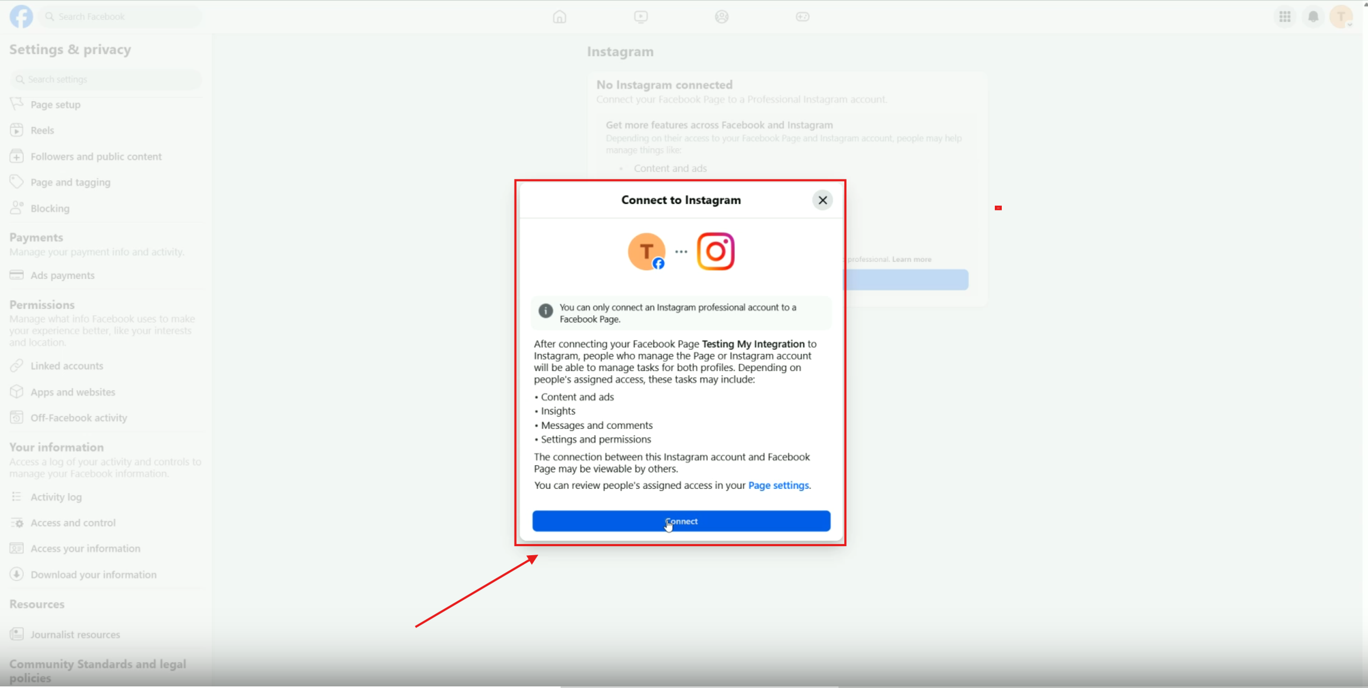Click the Activity log list icon
This screenshot has width=1368, height=688.
click(17, 497)
